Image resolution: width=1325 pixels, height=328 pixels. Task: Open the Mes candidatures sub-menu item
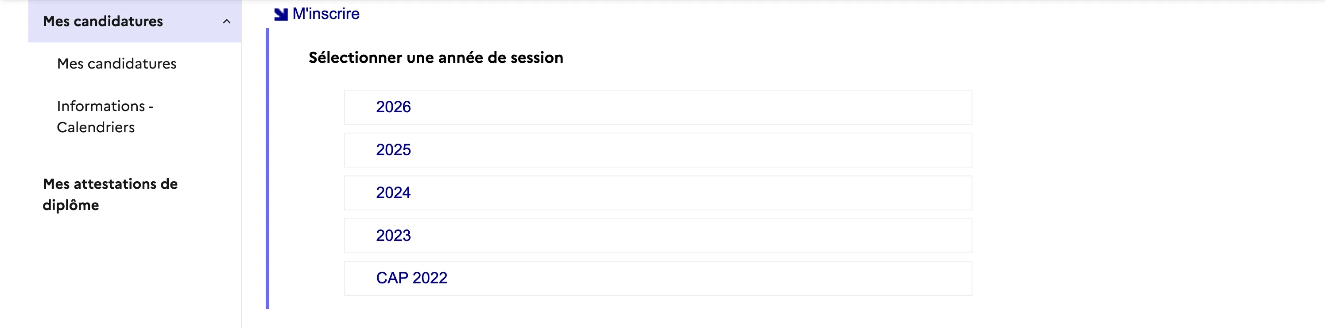pos(117,64)
